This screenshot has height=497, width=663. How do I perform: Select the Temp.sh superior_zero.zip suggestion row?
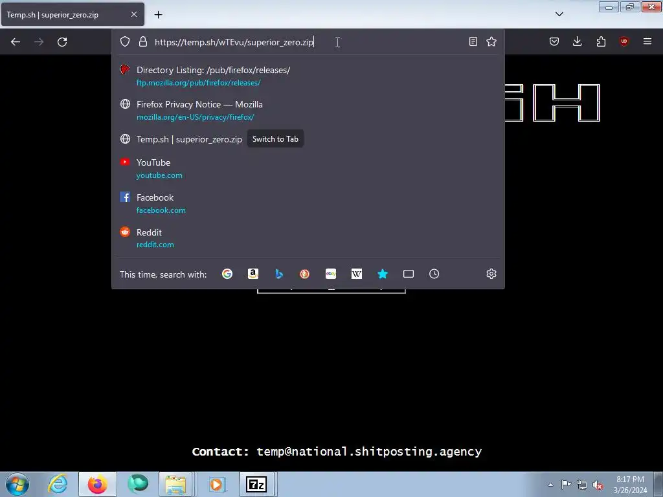308,139
